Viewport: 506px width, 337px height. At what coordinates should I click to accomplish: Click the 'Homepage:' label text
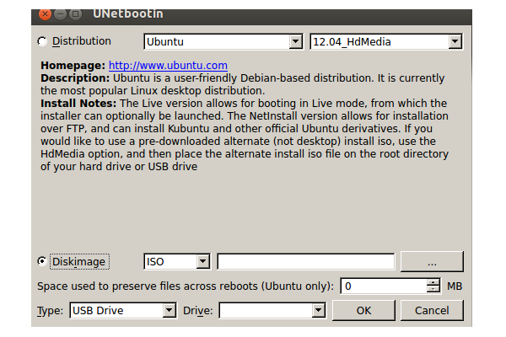[73, 66]
